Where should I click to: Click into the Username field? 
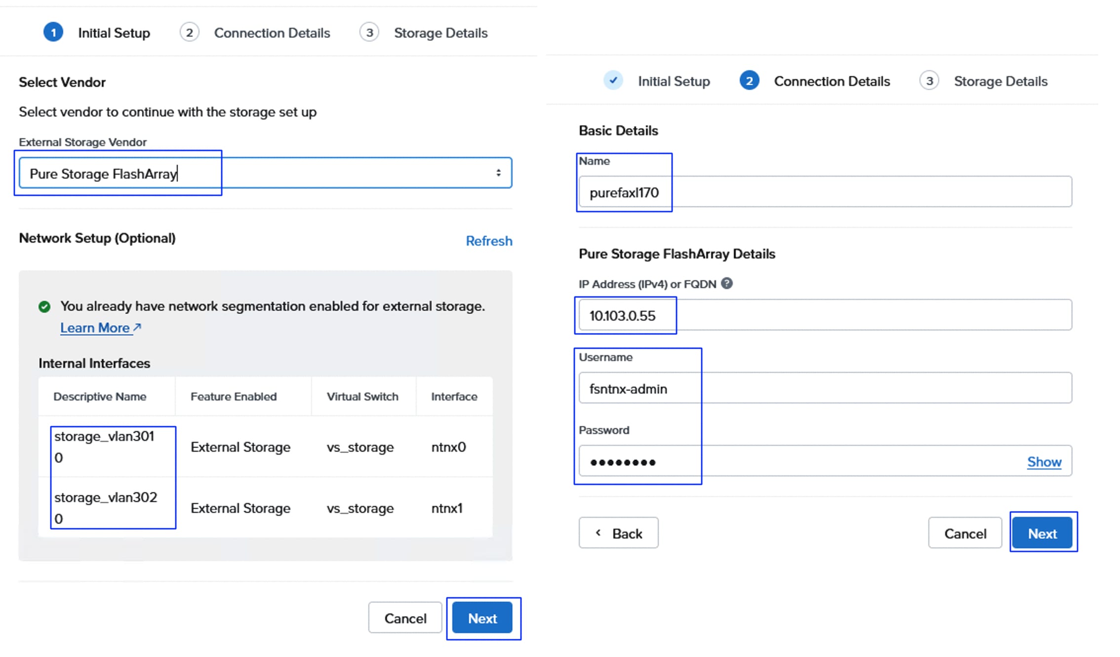[x=825, y=389]
